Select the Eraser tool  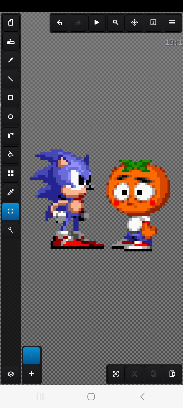click(x=11, y=42)
